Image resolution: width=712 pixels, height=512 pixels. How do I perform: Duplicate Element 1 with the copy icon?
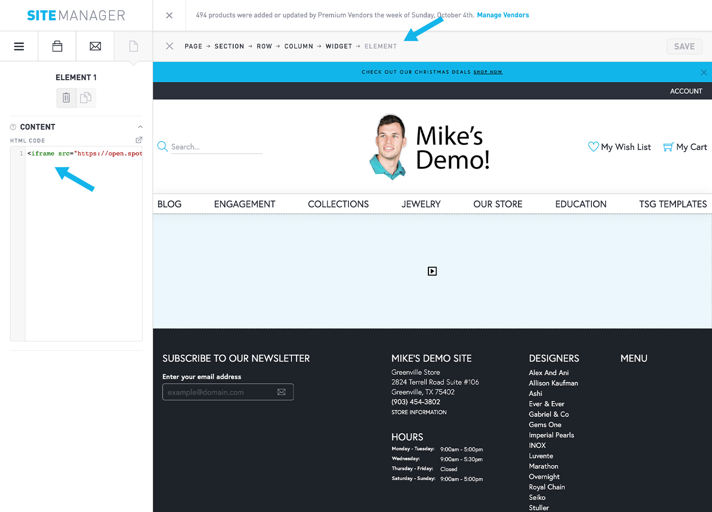86,98
